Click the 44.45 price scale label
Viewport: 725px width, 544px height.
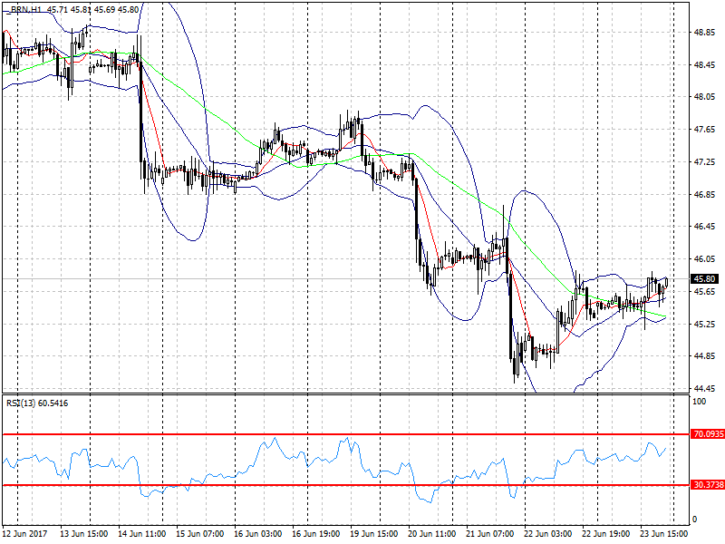coord(705,388)
